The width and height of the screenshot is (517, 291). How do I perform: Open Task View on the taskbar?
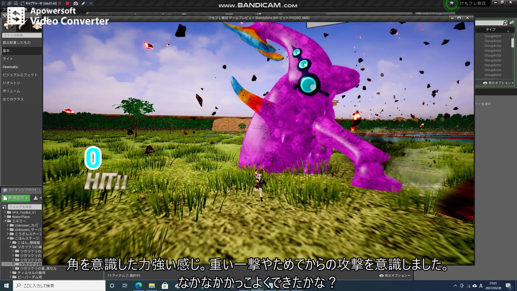click(x=125, y=286)
